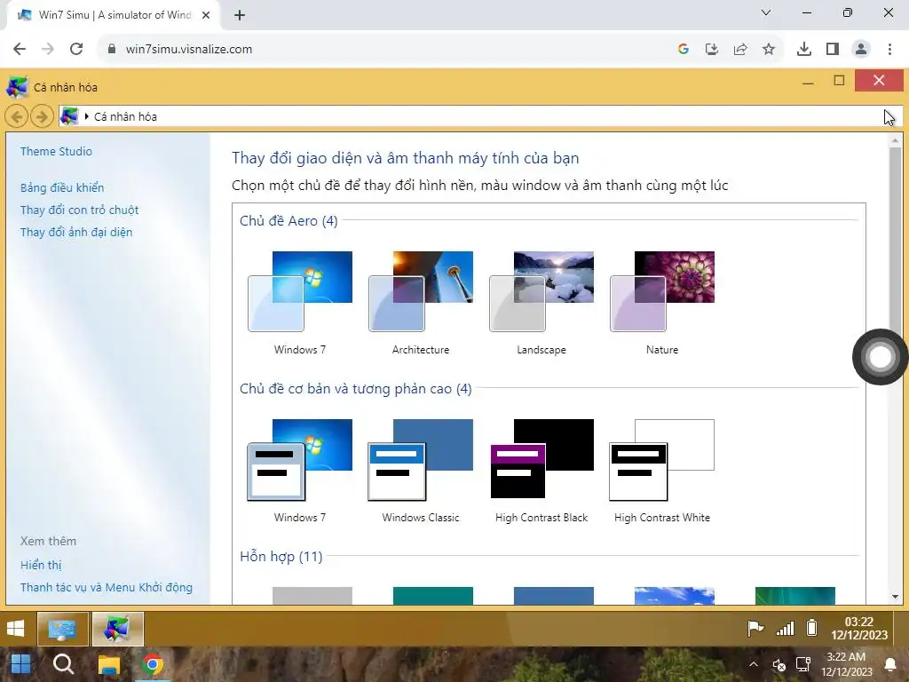Screen dimensions: 909x682
Task: Select the Windows 7 Aero theme
Action: tap(300, 303)
